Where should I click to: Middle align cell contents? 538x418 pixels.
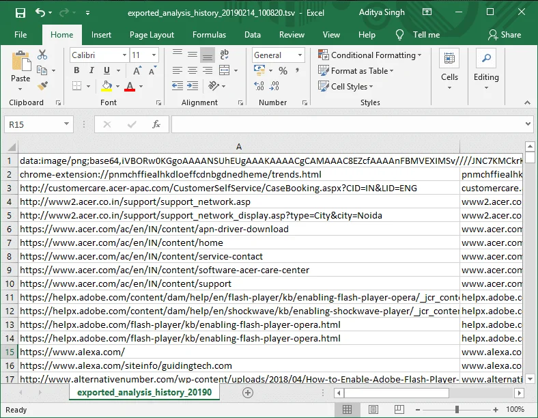[x=193, y=54]
